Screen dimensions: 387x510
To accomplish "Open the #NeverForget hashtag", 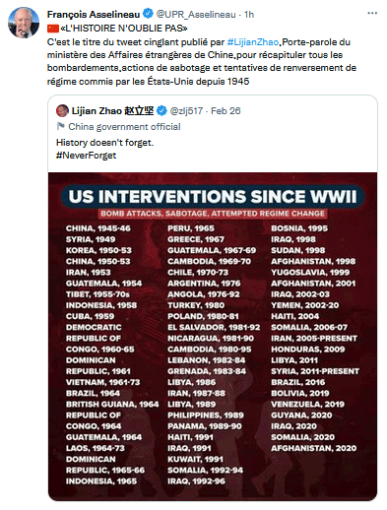I will (86, 156).
